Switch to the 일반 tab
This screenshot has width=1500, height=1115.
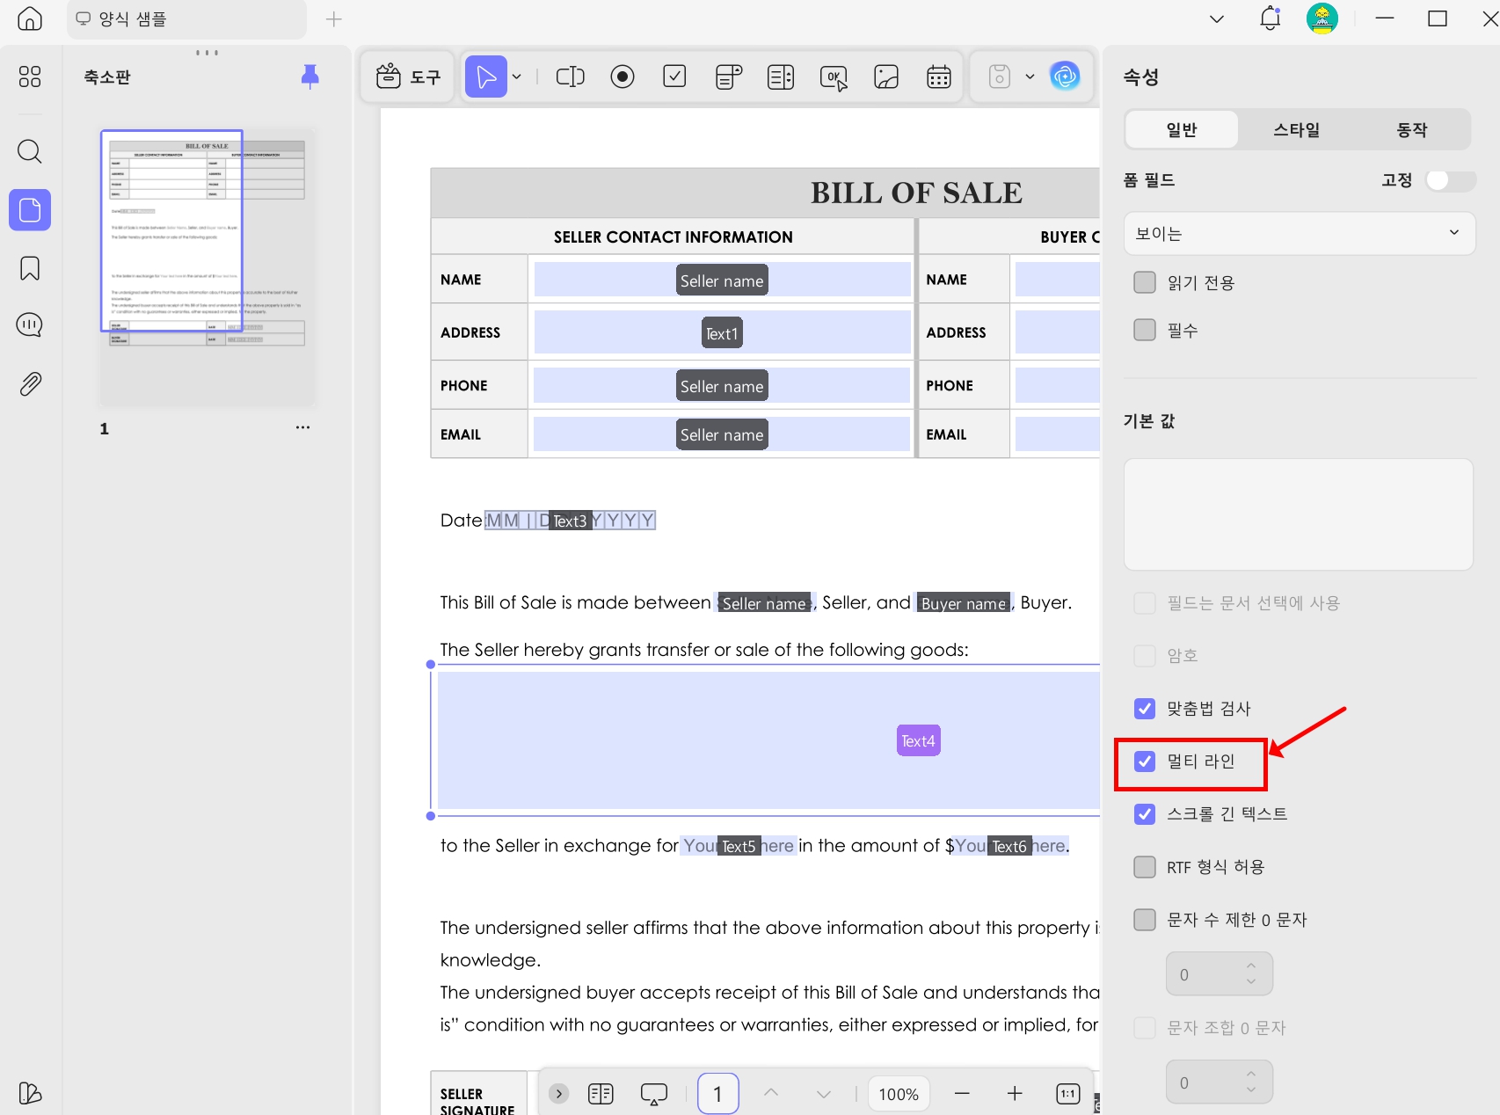point(1182,130)
